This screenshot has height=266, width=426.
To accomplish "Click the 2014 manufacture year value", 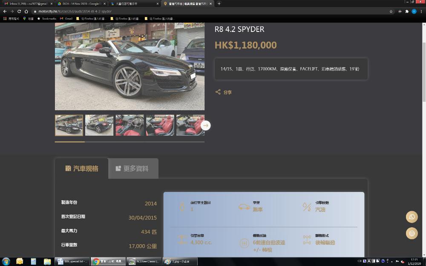I will (150, 203).
